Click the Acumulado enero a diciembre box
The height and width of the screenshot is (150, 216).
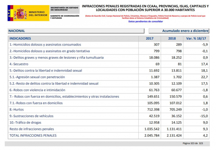(179, 31)
